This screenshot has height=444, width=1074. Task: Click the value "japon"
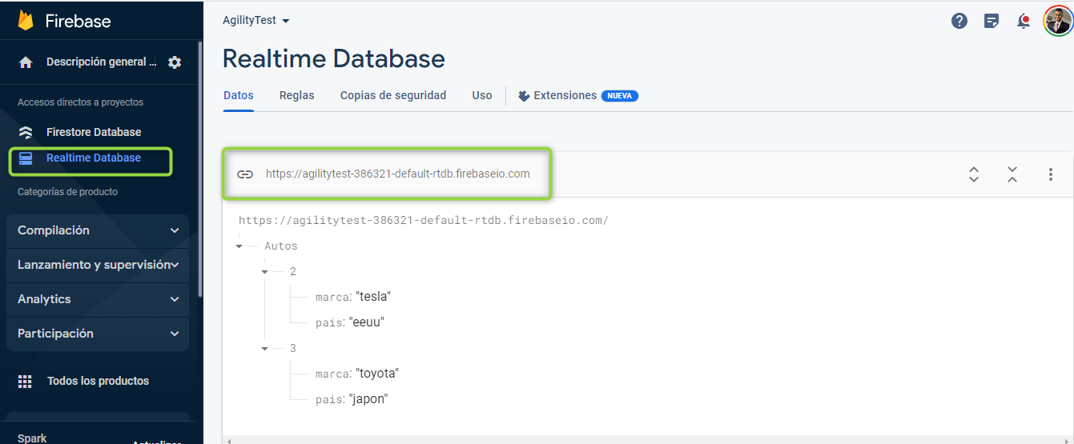(x=368, y=399)
